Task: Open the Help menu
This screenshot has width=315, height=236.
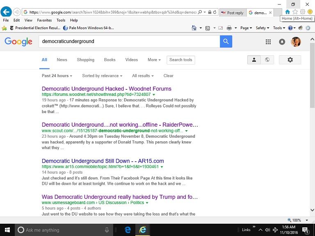Action: (74, 20)
